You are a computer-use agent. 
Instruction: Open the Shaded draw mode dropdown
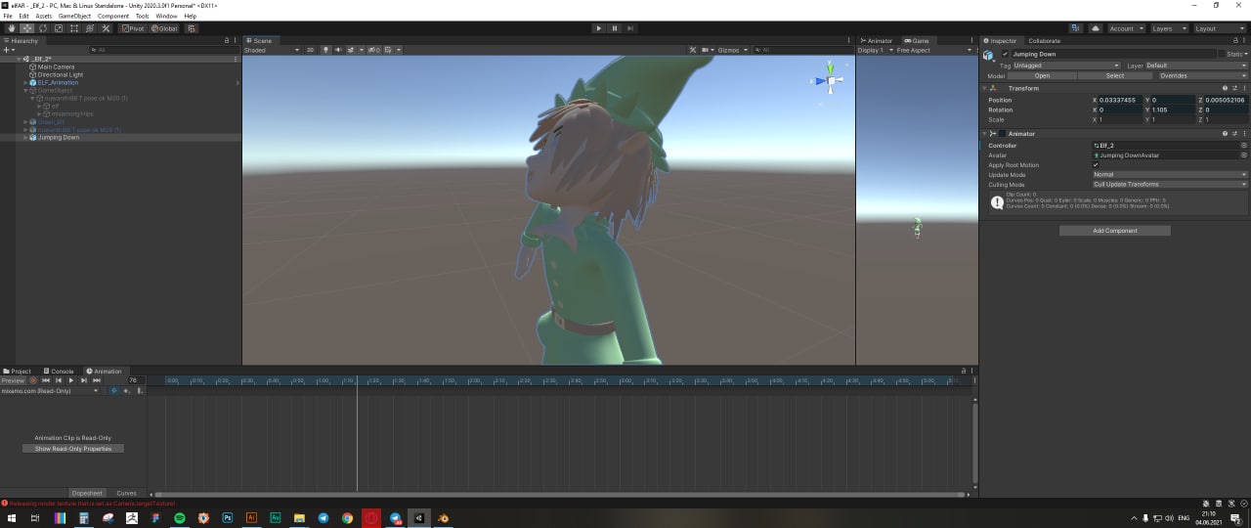(271, 50)
